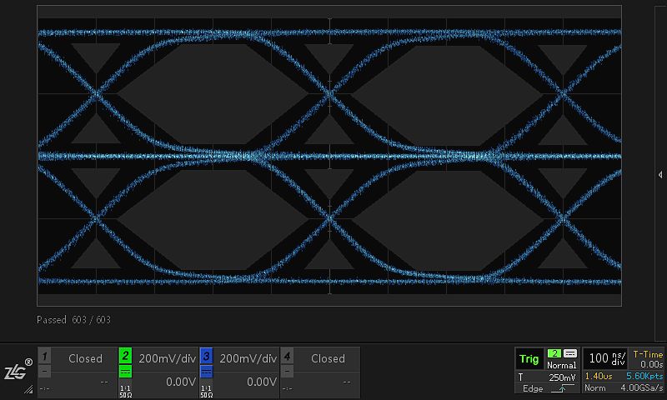The image size is (667, 400).
Task: Click channel 2 1:1 50Ω probe label
Action: point(125,392)
